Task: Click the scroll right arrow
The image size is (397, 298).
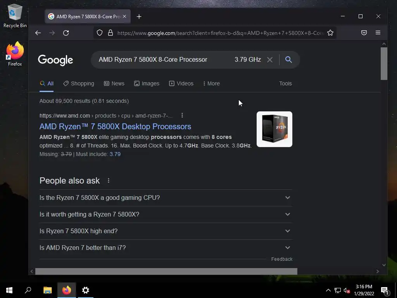Action: (378, 271)
